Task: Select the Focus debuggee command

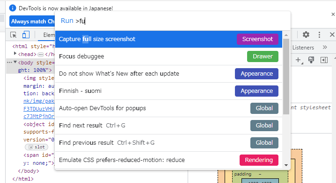Action: coord(168,56)
